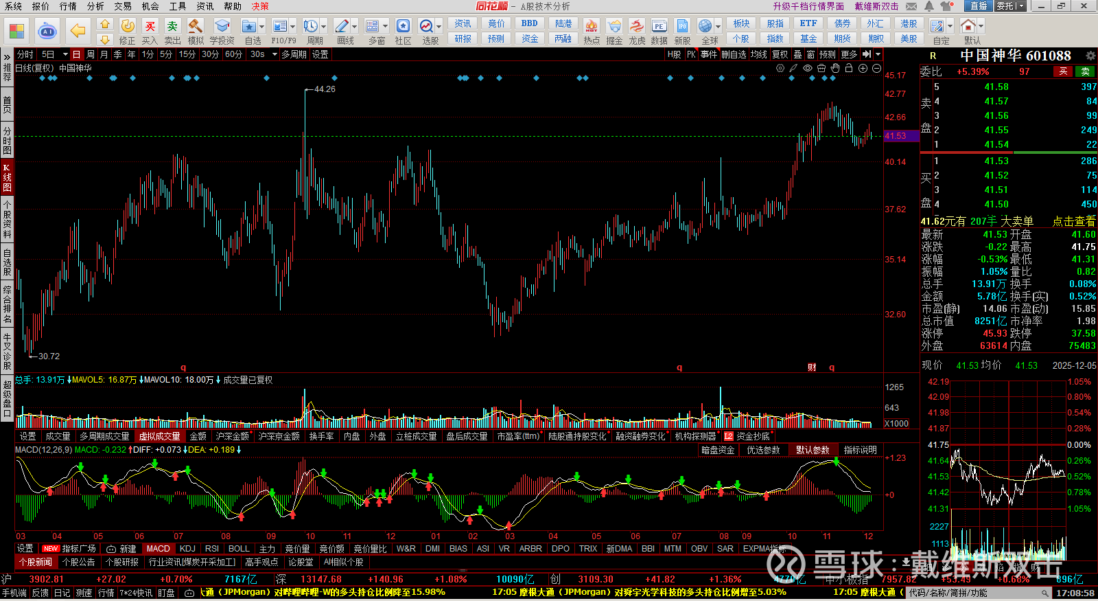This screenshot has width=1098, height=601.
Task: Zoom in chart with plus circle icon
Action: (x=863, y=68)
